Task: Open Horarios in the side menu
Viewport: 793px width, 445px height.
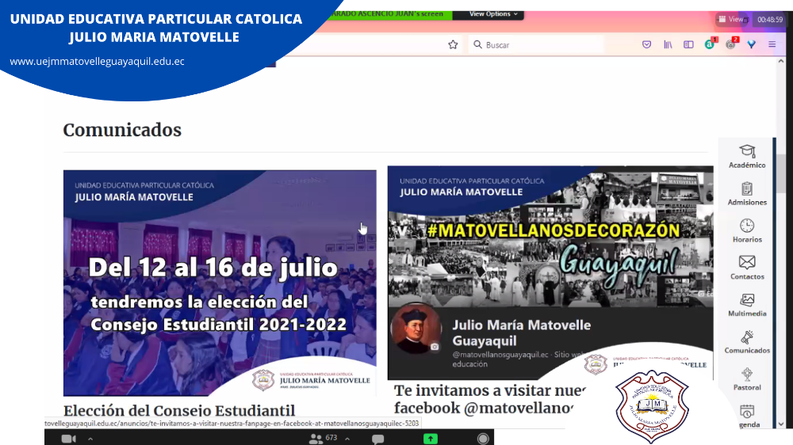Action: pyautogui.click(x=747, y=231)
